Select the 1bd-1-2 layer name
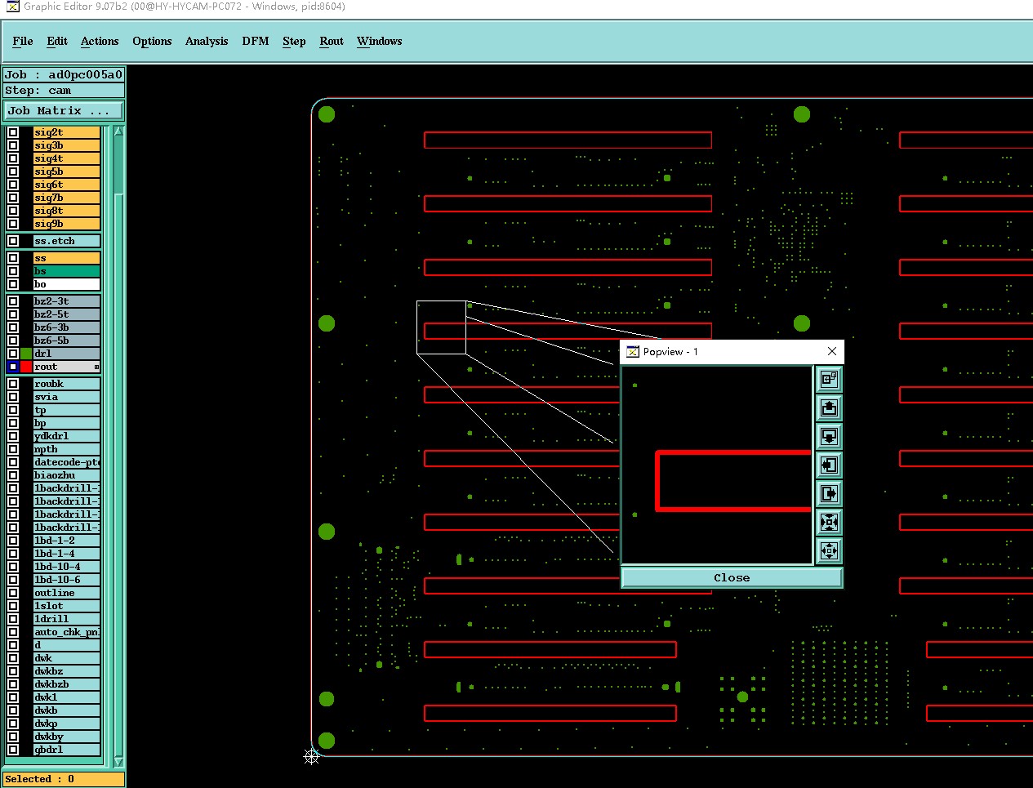The image size is (1033, 788). [66, 541]
